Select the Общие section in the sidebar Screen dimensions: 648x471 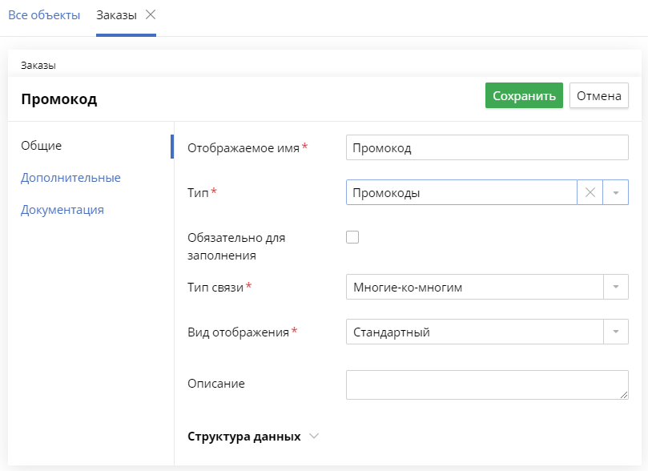click(42, 146)
